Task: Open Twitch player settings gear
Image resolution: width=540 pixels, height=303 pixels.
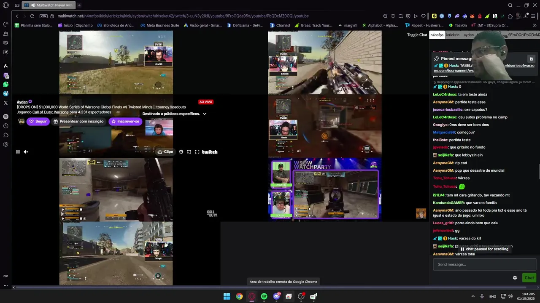Action: (x=181, y=152)
